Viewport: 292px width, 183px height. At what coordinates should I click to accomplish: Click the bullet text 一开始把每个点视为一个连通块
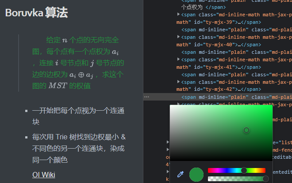[x=78, y=116]
